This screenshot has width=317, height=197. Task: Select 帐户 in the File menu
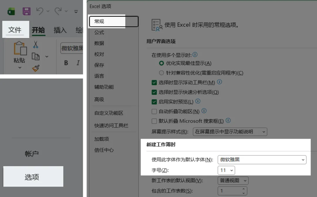[x=32, y=154]
